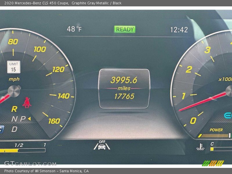The image size is (232, 174).
Task: Tap the 12:42 clock display
Action: pos(179,30)
